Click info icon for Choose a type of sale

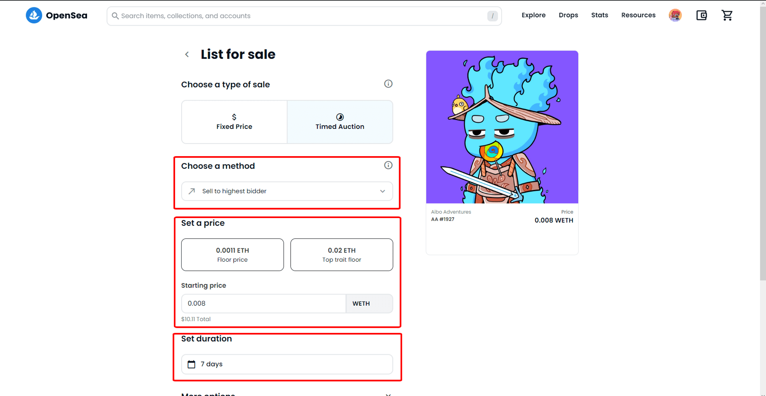pyautogui.click(x=388, y=84)
